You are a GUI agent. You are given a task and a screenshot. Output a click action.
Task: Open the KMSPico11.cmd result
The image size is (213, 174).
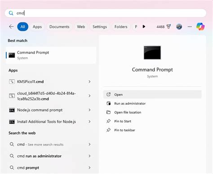point(51,82)
